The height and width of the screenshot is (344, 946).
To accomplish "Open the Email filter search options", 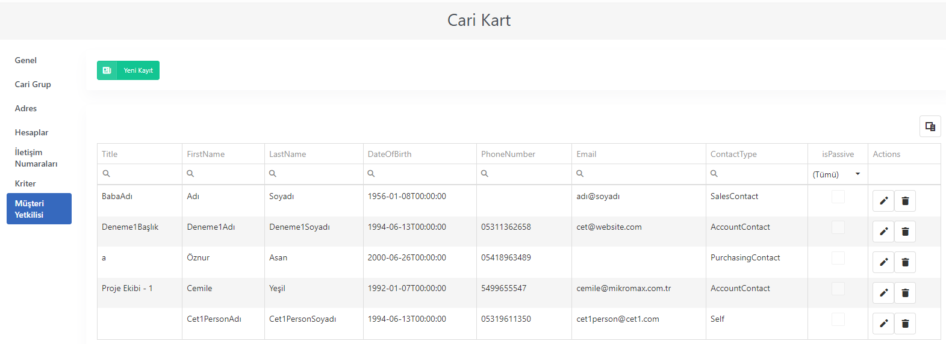I will [x=580, y=174].
